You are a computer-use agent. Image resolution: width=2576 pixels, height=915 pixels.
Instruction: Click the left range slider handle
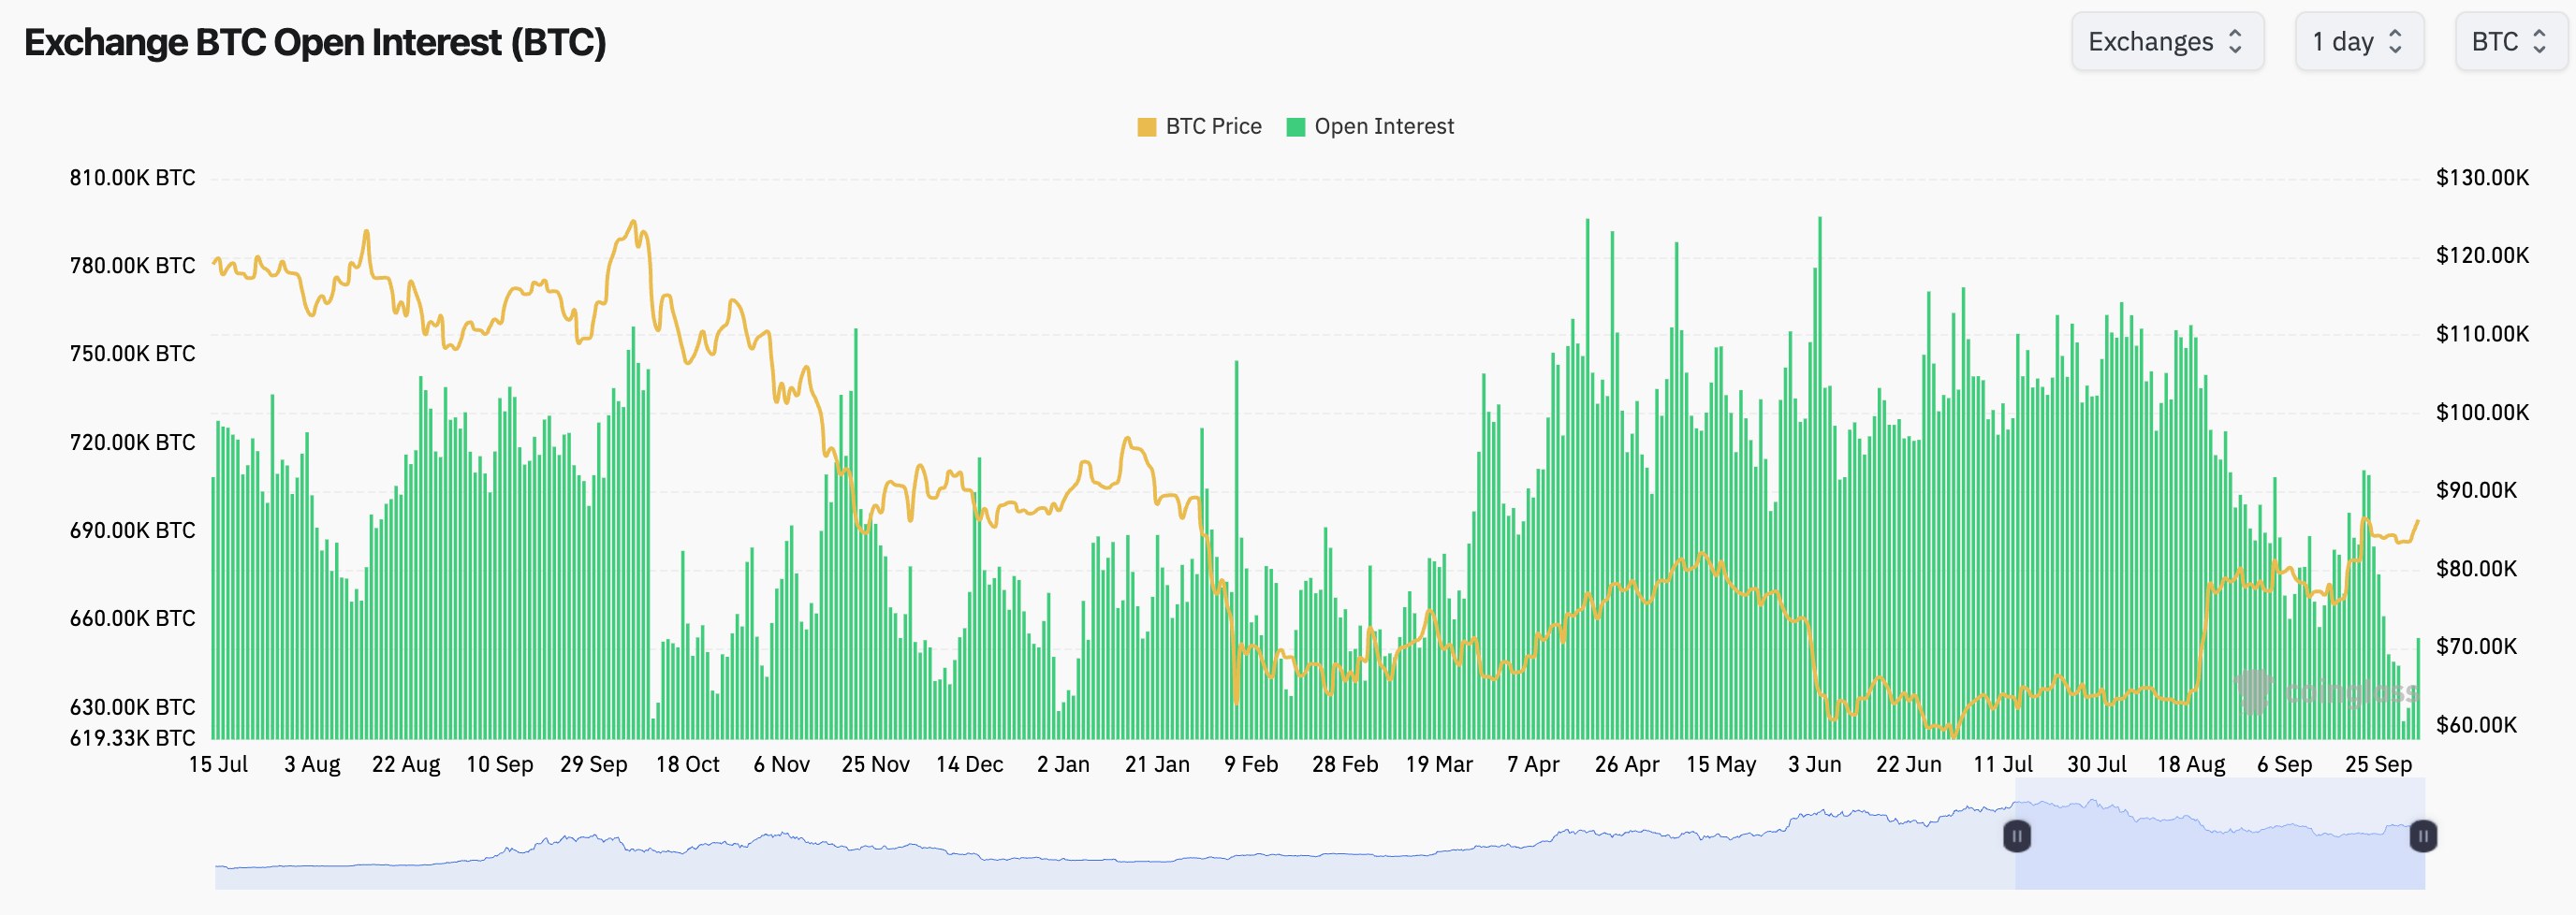pos(2017,835)
